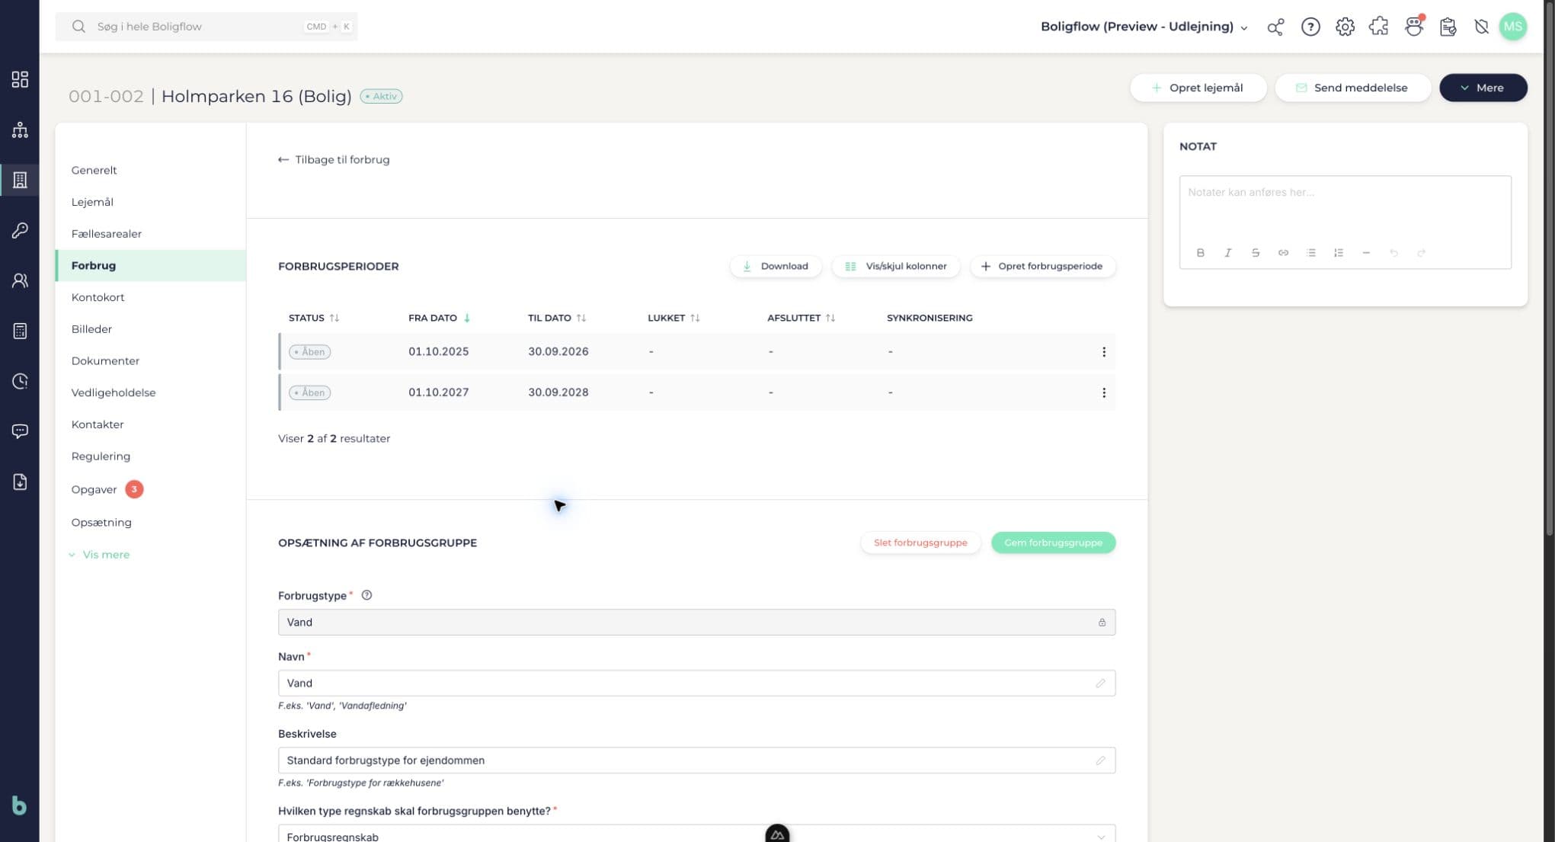
Task: Sort by the Status column
Action: [314, 318]
